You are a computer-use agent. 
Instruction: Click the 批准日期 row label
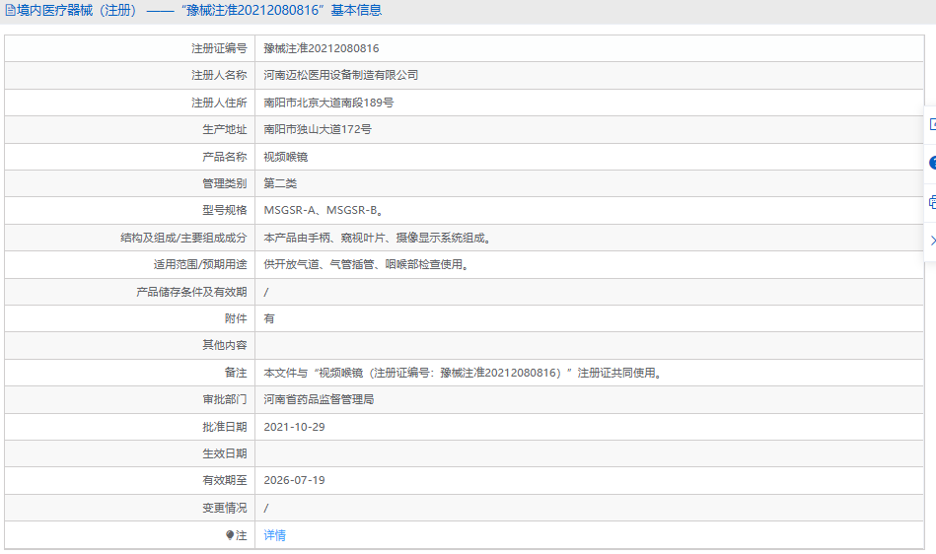click(225, 427)
